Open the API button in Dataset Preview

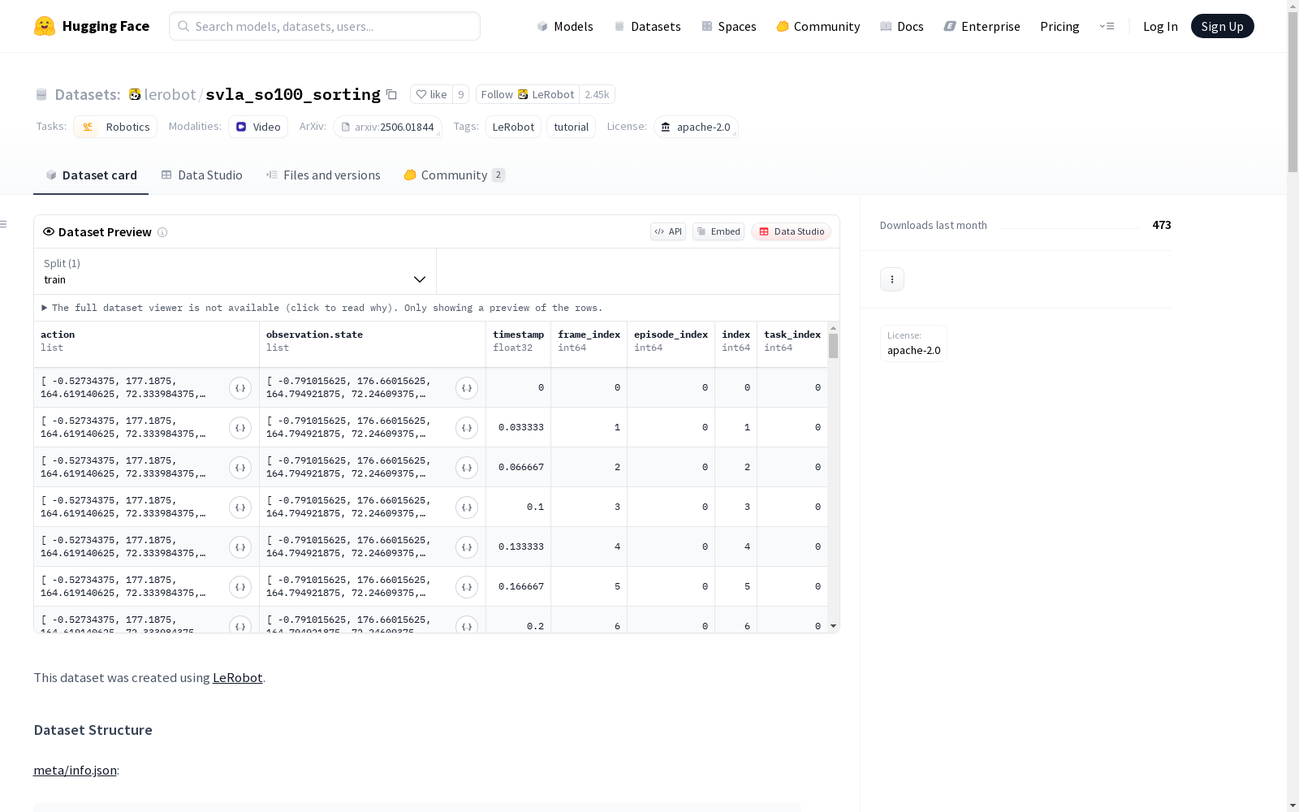click(x=668, y=231)
